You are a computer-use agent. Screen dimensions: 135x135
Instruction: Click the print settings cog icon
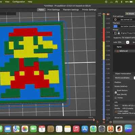pos(115,20)
